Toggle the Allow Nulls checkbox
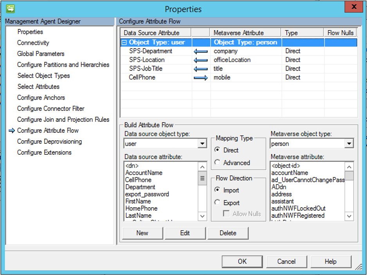This screenshot has width=367, height=275. (x=226, y=214)
